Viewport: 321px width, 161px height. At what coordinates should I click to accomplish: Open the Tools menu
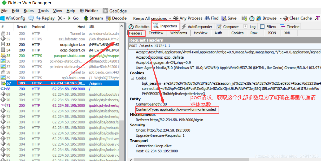coord(43,11)
